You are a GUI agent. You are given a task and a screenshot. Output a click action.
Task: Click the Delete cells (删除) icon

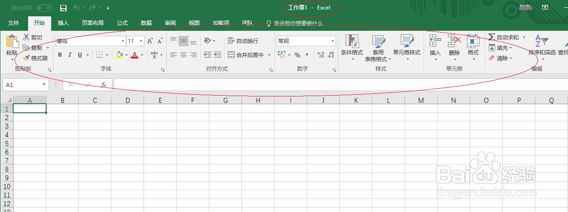pyautogui.click(x=454, y=41)
